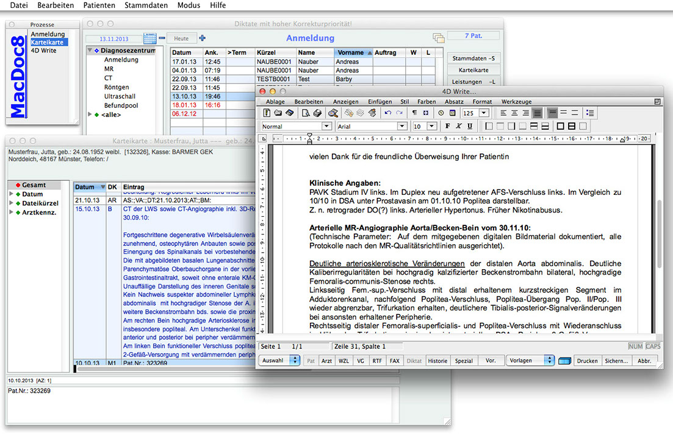Click the stacked windows icon in Anmeldung
The width and height of the screenshot is (673, 436).
[438, 38]
